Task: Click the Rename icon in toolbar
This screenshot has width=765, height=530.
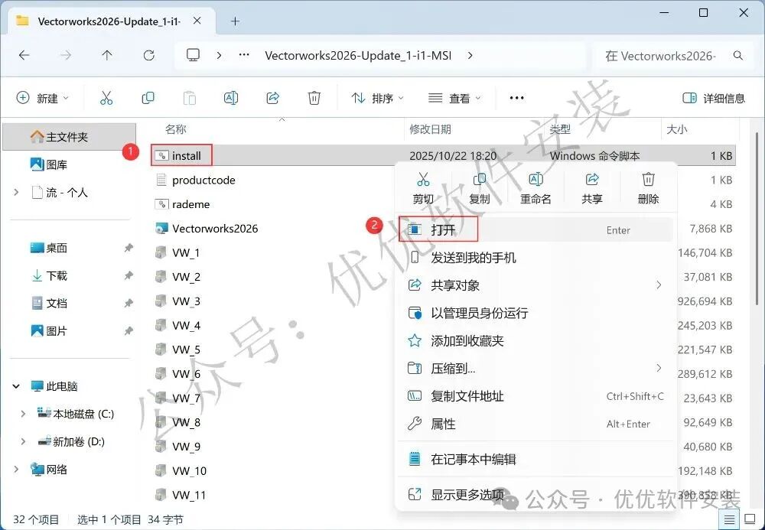Action: [231, 98]
